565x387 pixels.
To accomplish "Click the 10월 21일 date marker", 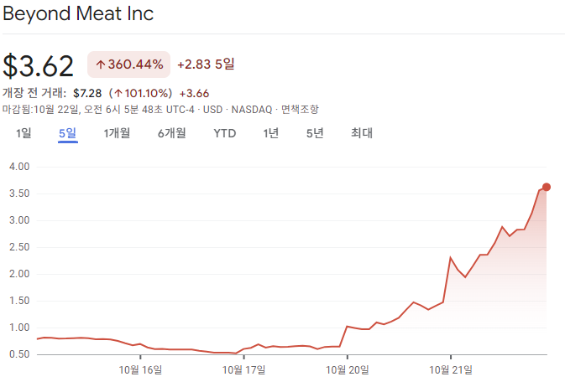I will pyautogui.click(x=451, y=369).
